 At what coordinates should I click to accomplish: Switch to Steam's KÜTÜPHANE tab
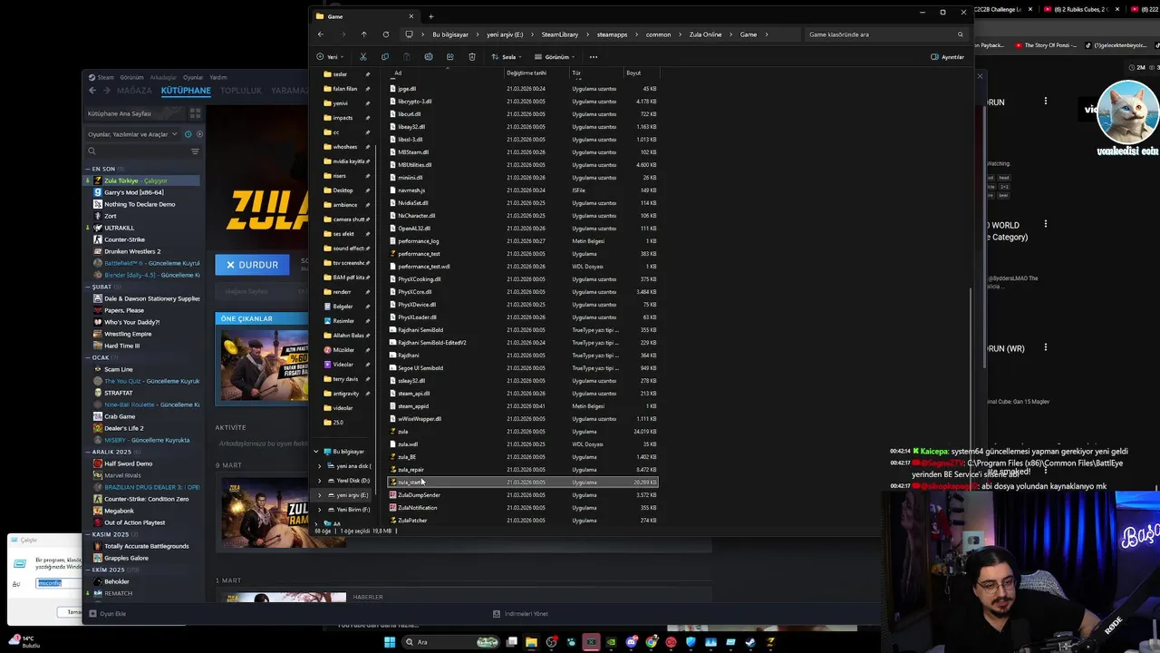186,91
